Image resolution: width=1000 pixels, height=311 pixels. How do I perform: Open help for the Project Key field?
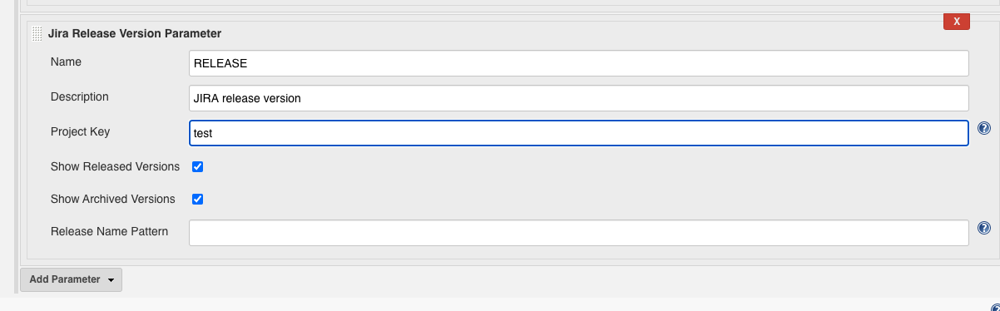984,128
